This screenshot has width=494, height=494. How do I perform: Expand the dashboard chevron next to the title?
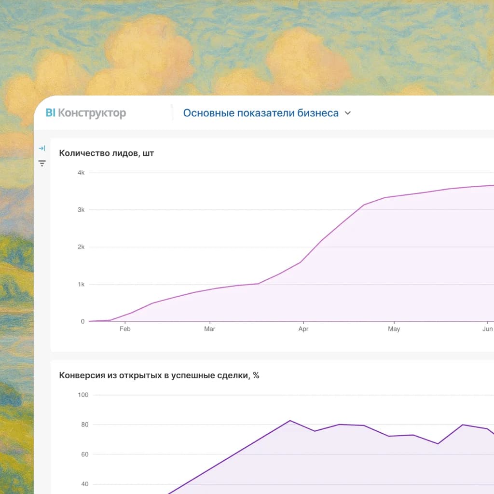point(347,113)
